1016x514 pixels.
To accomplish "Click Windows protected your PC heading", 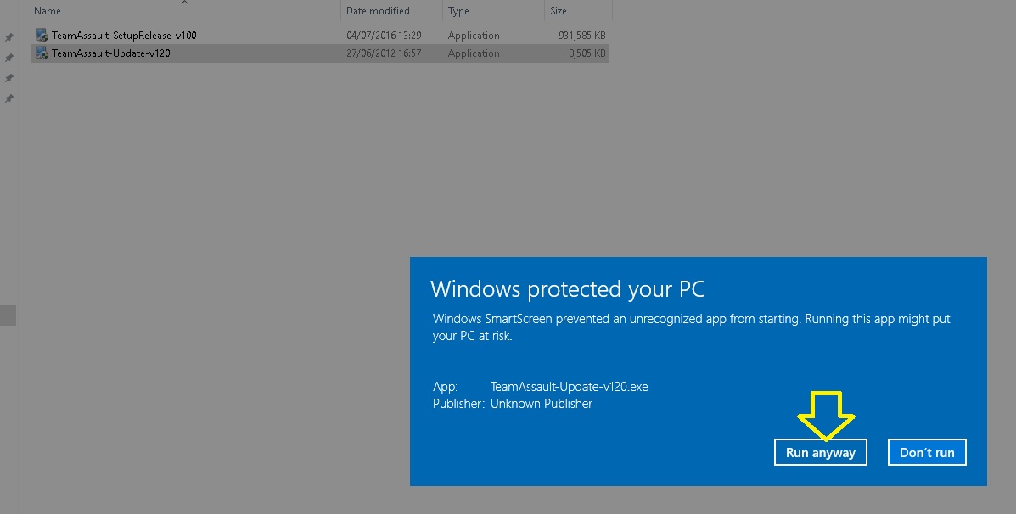I will pyautogui.click(x=568, y=288).
